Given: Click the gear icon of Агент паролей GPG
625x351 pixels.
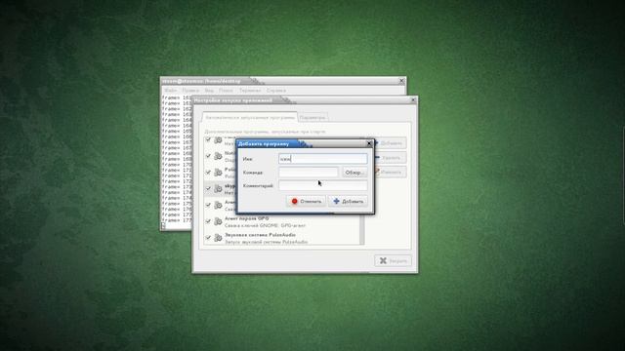Looking at the screenshot, I should [x=218, y=221].
